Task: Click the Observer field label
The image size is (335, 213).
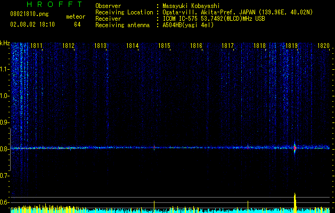Action: (108, 6)
